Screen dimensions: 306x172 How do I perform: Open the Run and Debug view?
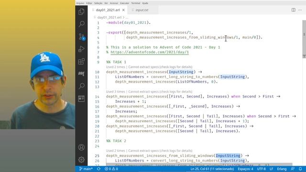[81, 49]
